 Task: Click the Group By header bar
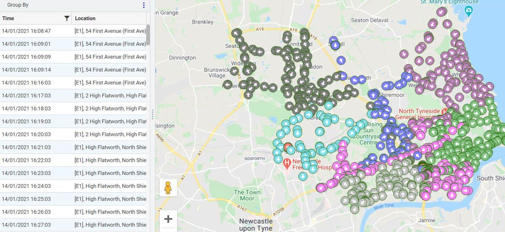tap(75, 5)
